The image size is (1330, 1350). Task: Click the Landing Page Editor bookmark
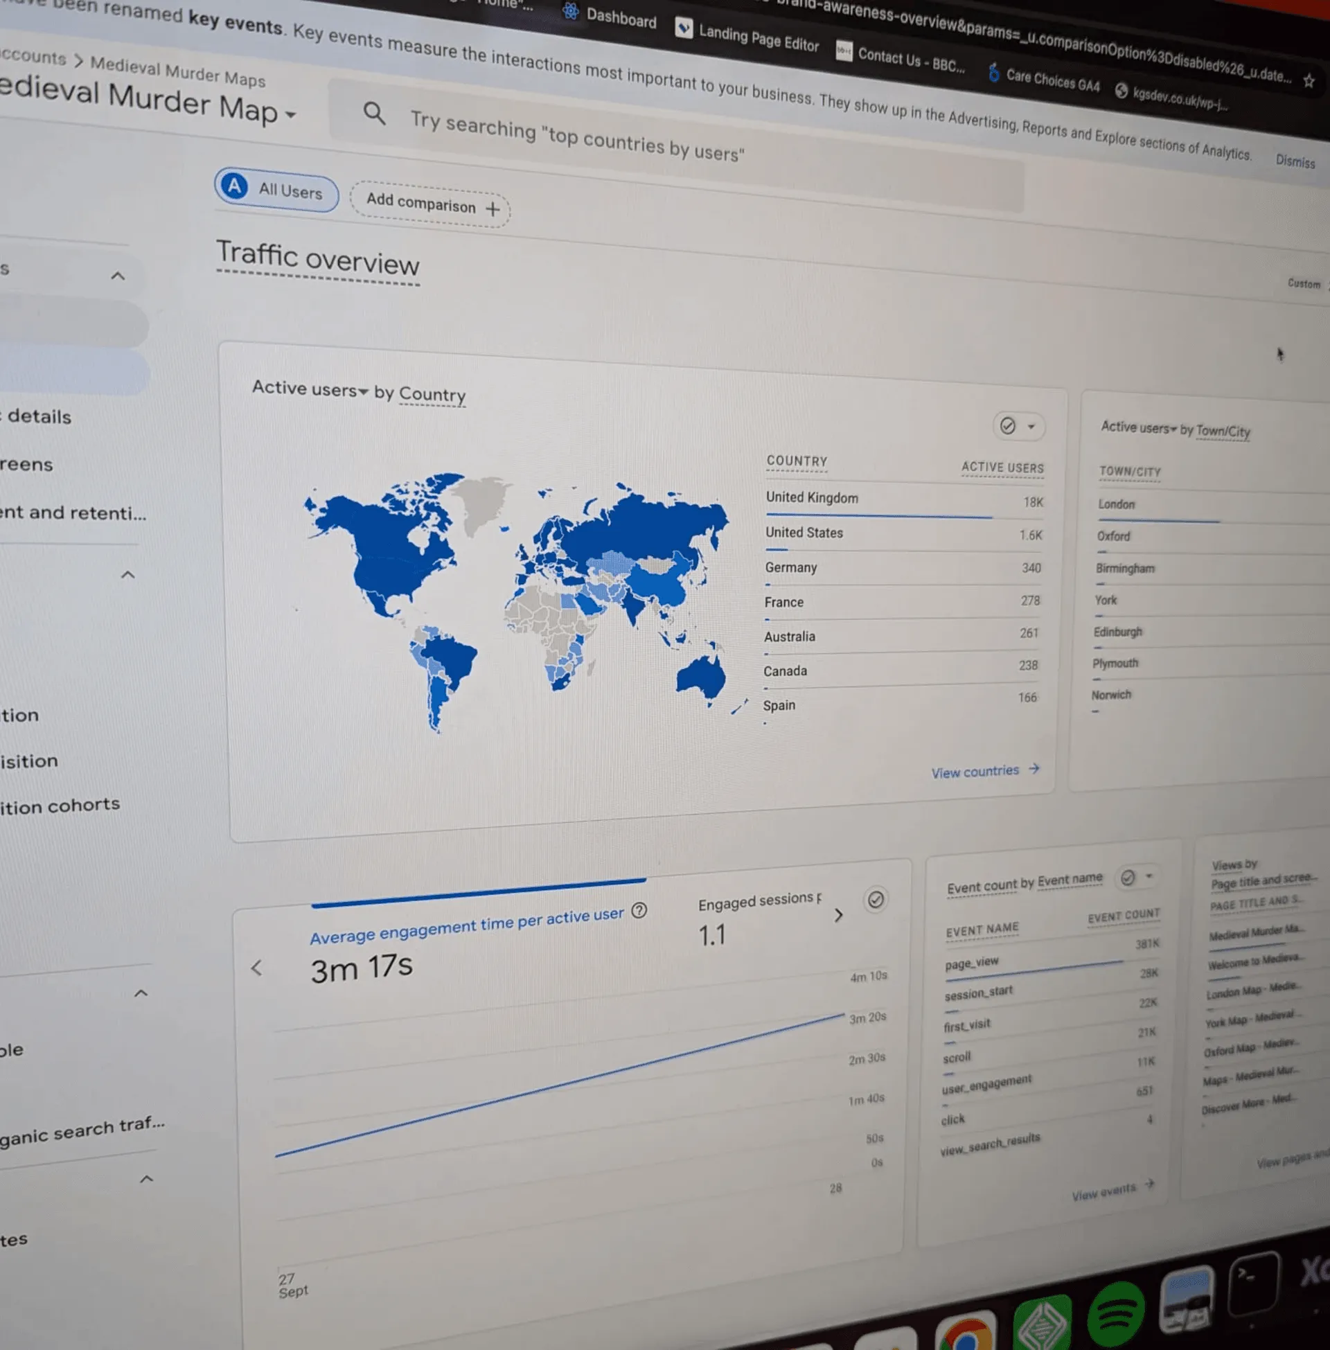coord(747,35)
